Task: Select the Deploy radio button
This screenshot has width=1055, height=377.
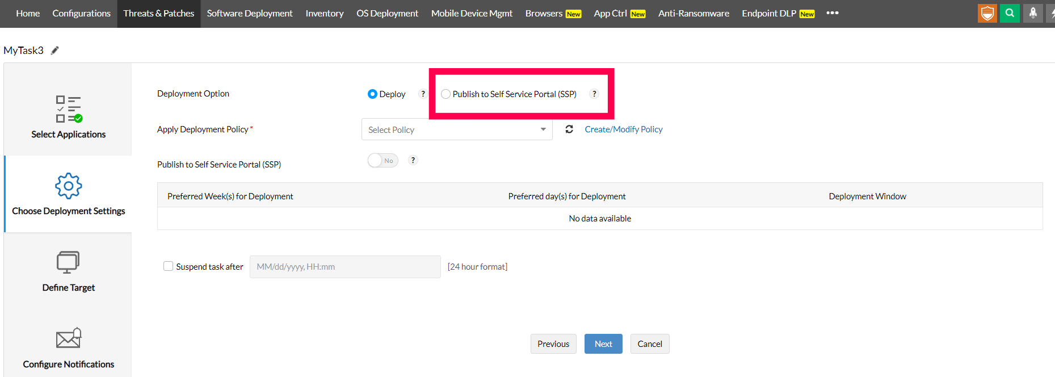Action: pyautogui.click(x=372, y=94)
